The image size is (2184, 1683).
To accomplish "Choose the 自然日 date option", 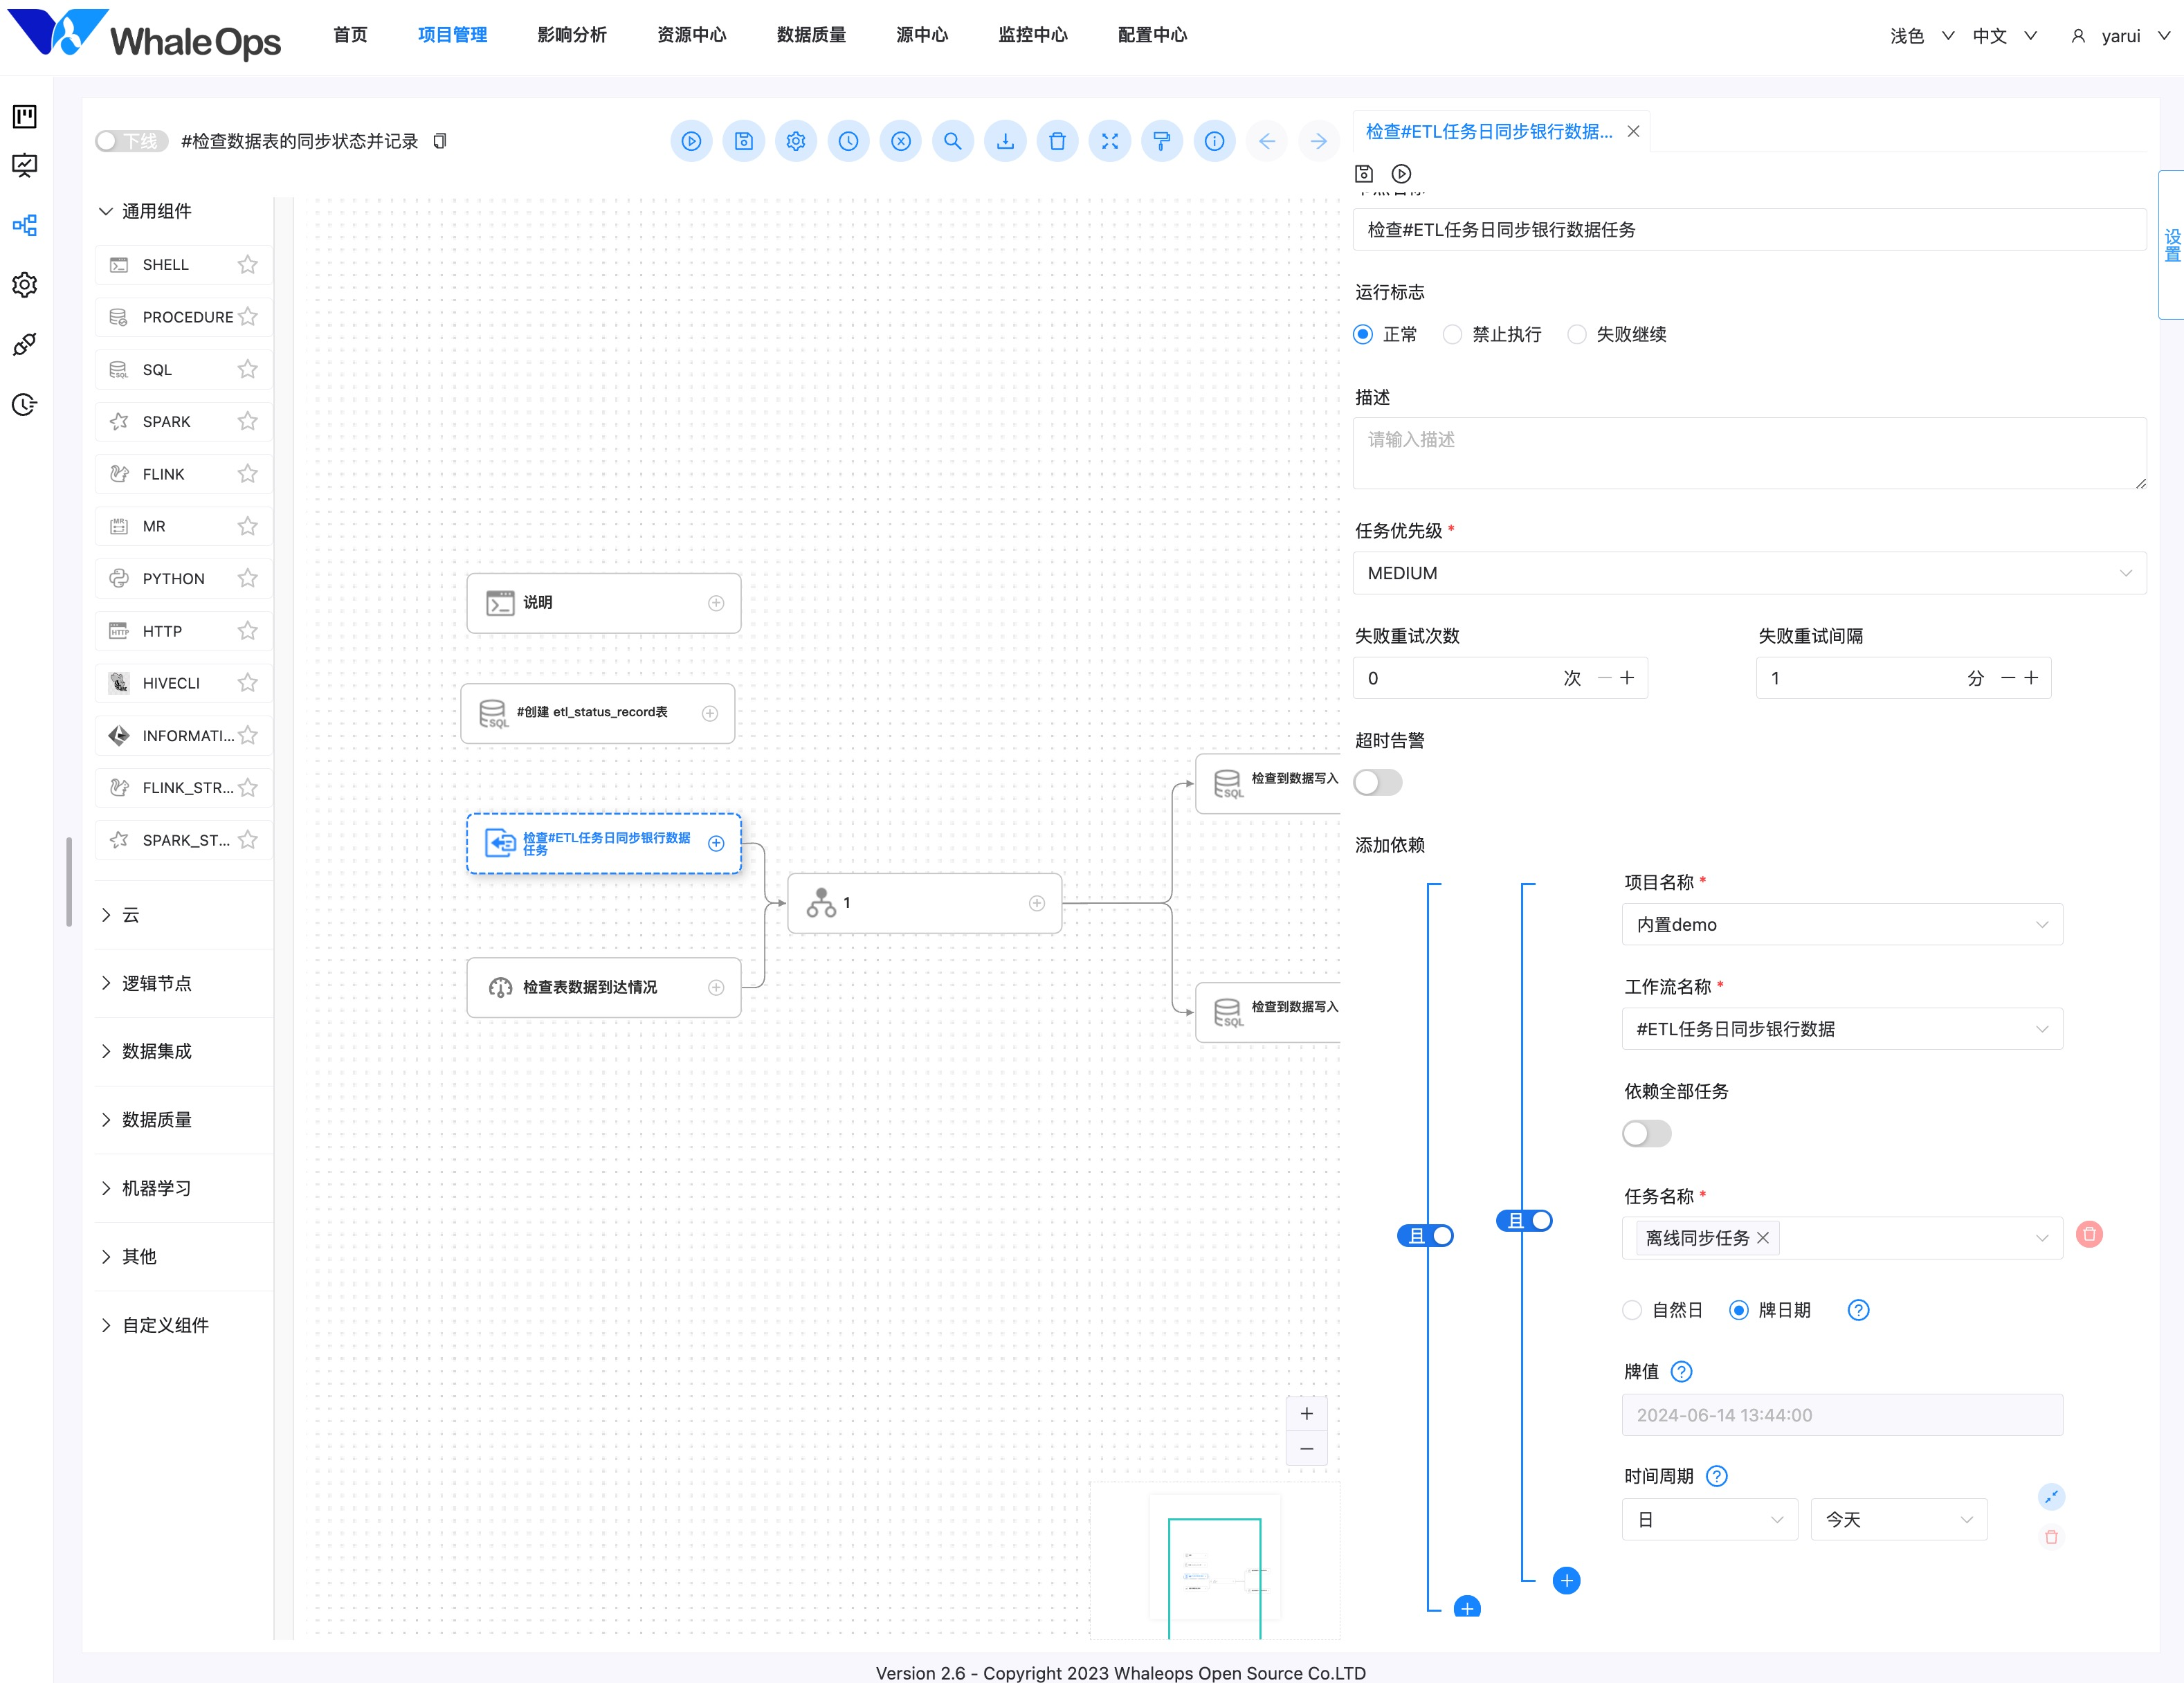I will coord(1632,1310).
